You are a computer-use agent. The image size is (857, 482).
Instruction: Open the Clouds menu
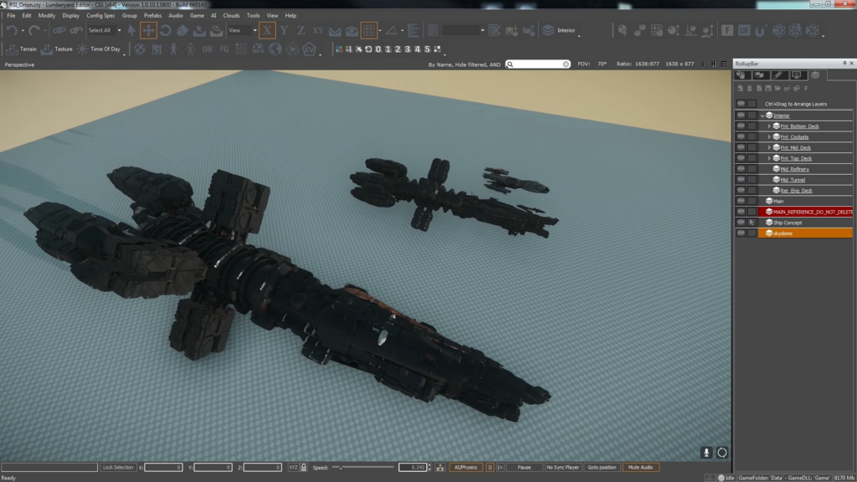231,16
